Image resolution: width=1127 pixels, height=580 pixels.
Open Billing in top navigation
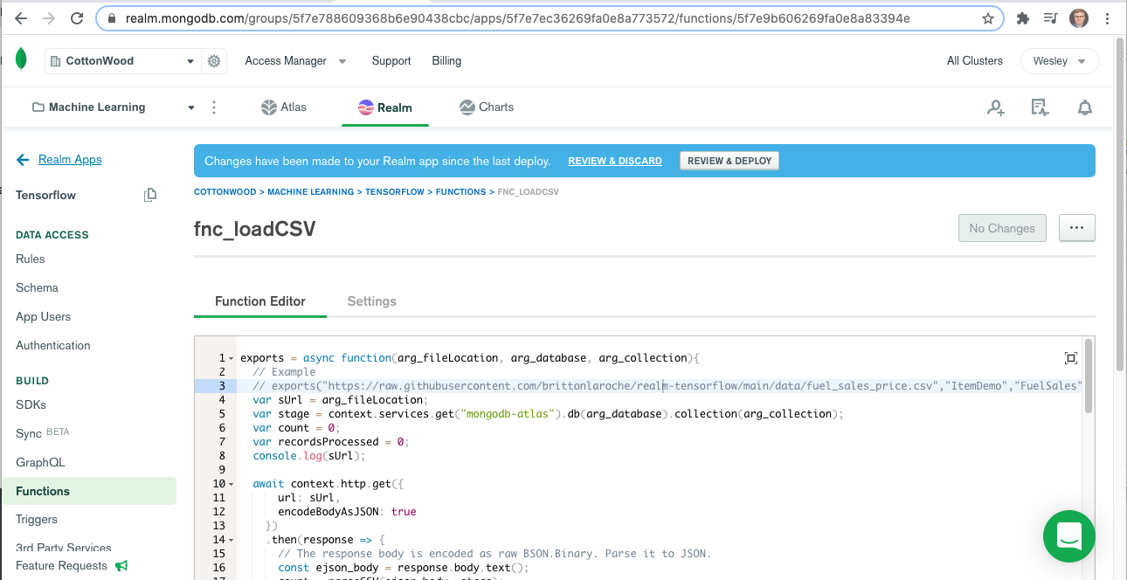446,61
